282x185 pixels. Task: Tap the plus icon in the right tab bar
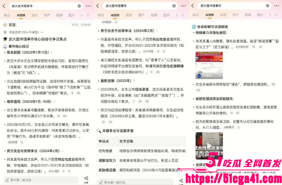276,15
